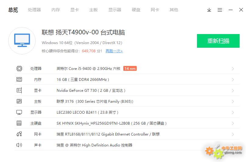This screenshot has width=246, height=162.
Task: Open the 内存 tab
Action: (56, 10)
